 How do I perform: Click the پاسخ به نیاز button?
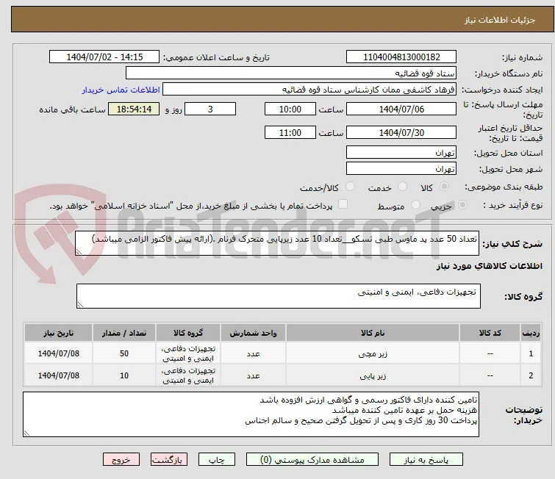[x=426, y=460]
